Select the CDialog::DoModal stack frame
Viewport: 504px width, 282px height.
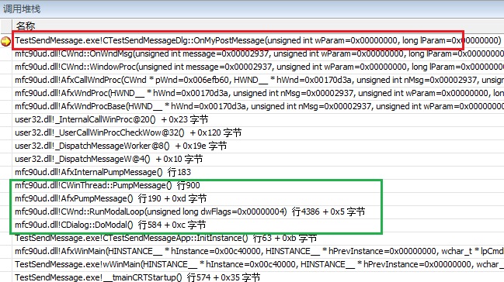pos(110,225)
